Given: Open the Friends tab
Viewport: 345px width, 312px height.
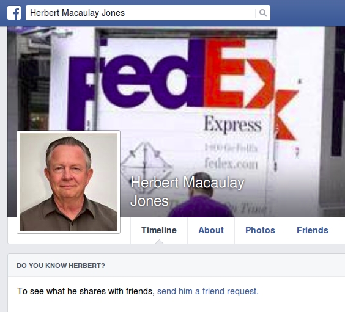Looking at the screenshot, I should pyautogui.click(x=313, y=230).
